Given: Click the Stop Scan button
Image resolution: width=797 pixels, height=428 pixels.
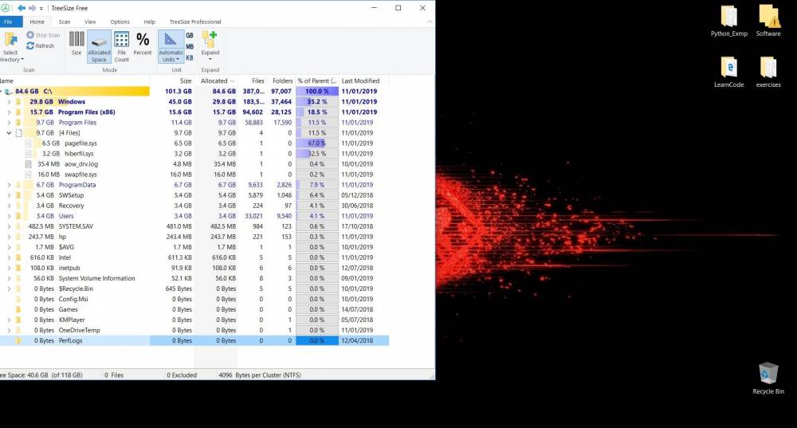Looking at the screenshot, I should pyautogui.click(x=43, y=35).
